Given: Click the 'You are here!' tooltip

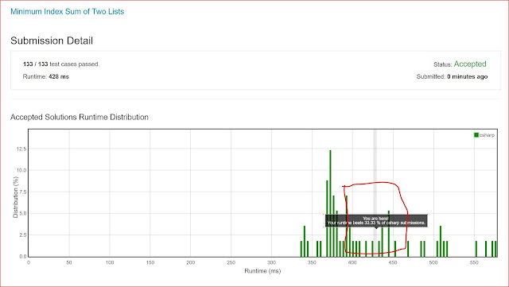Looking at the screenshot, I should click(x=376, y=221).
